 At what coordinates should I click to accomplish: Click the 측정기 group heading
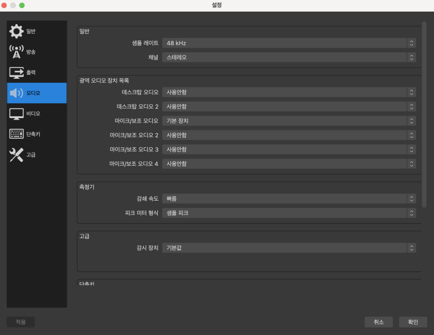(x=86, y=187)
